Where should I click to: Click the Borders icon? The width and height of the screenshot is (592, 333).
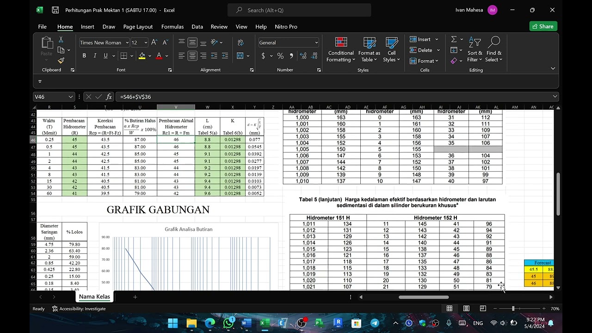coord(123,56)
